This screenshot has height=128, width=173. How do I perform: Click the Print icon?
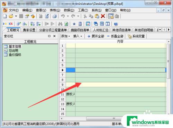click(x=54, y=16)
